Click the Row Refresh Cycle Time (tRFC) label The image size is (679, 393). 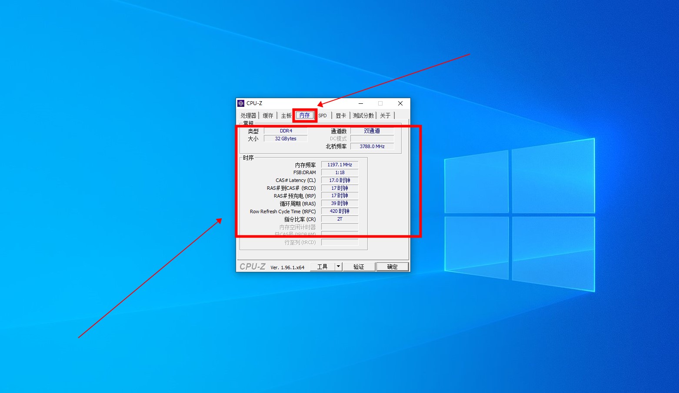[283, 211]
